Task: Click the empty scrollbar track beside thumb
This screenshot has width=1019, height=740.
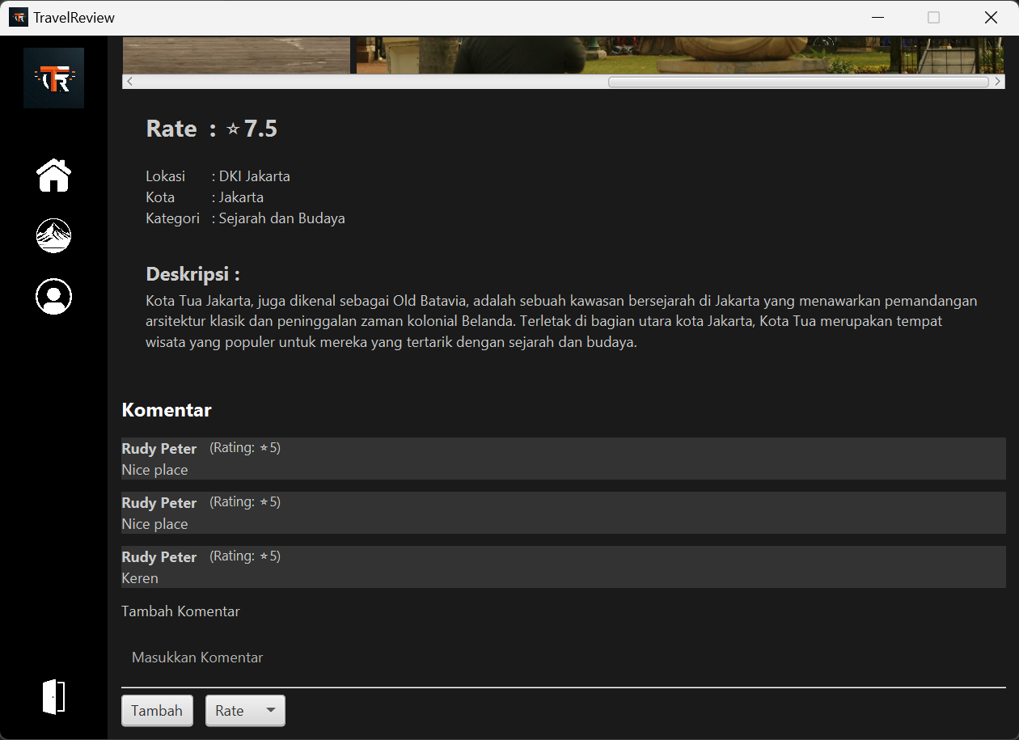Action: (x=364, y=82)
